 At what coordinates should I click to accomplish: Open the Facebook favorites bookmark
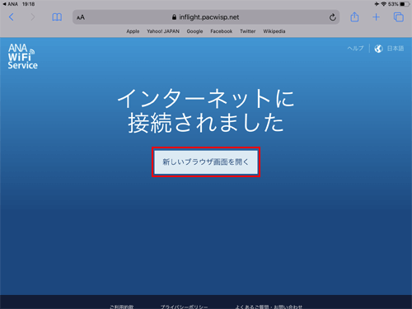[x=222, y=31]
